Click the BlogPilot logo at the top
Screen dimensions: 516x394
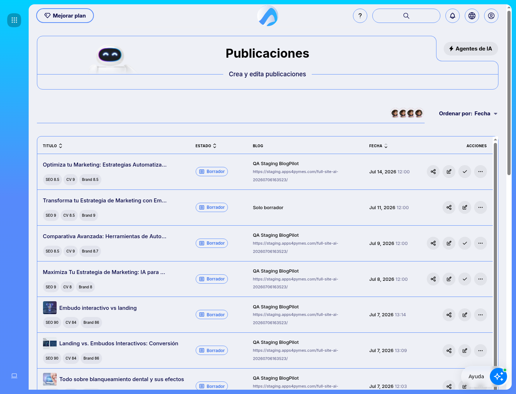coord(268,16)
